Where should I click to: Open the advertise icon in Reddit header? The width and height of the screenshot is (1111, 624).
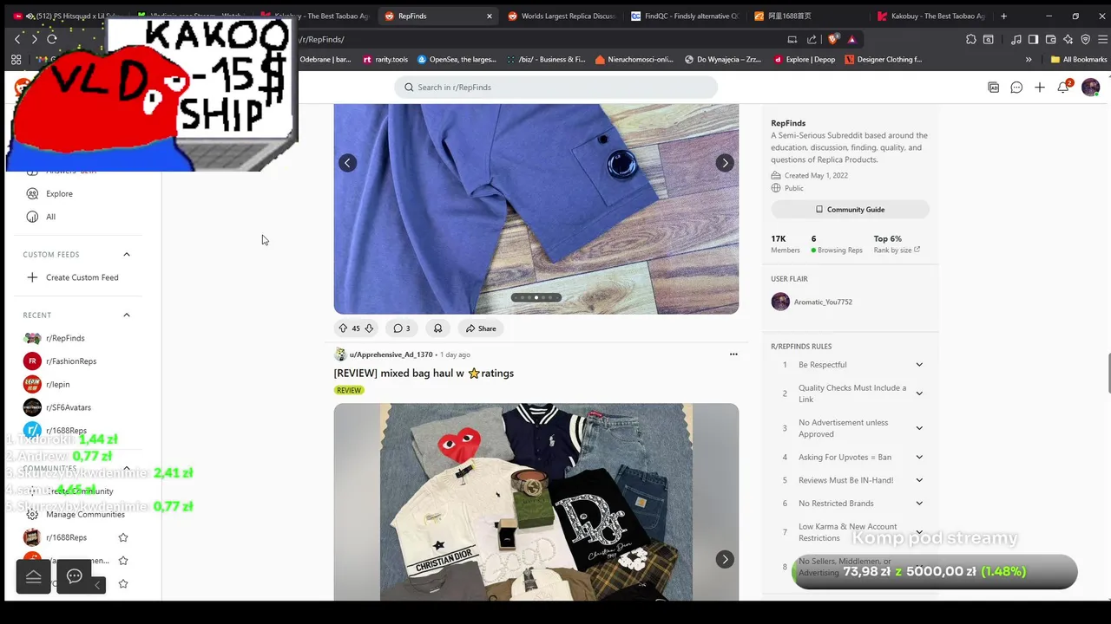pyautogui.click(x=993, y=87)
